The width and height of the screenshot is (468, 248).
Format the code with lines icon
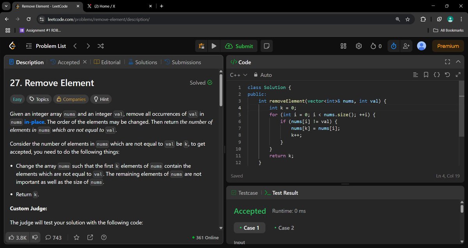[x=415, y=75]
